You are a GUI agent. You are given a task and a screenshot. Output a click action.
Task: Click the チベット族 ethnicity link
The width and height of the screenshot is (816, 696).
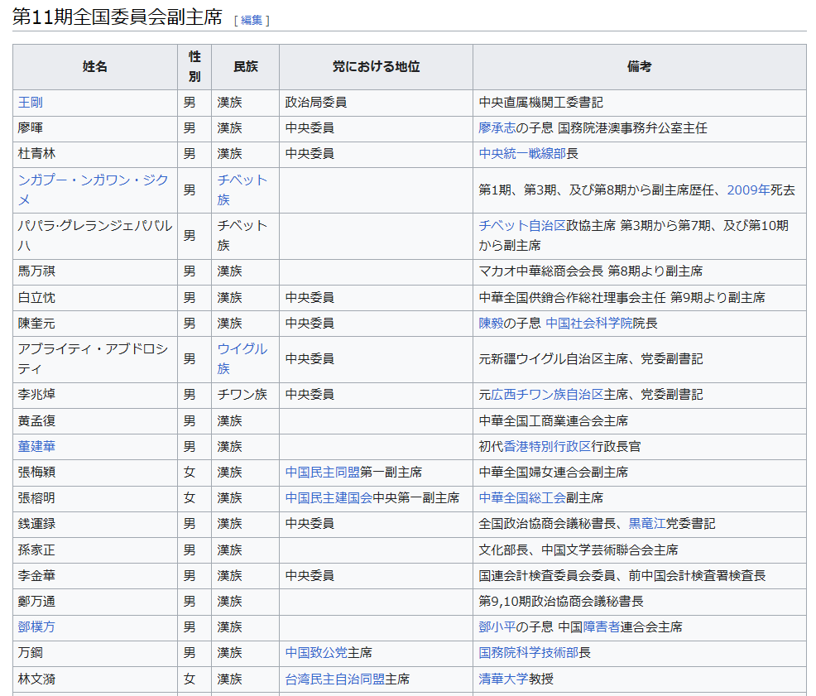pyautogui.click(x=242, y=190)
